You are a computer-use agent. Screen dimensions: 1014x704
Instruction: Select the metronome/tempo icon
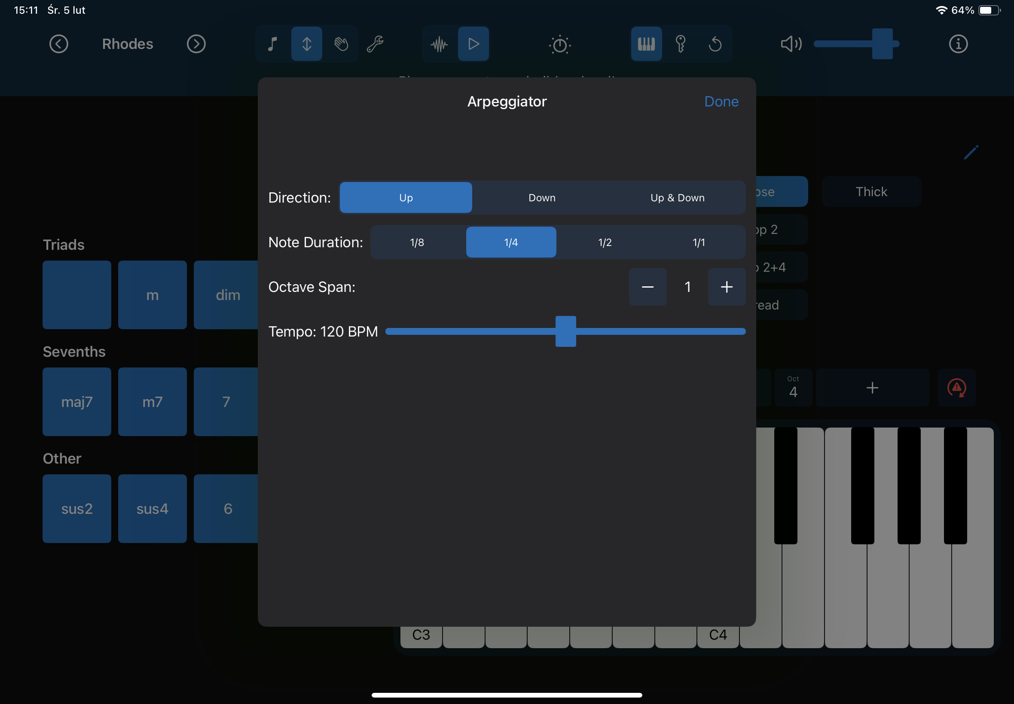click(x=560, y=44)
